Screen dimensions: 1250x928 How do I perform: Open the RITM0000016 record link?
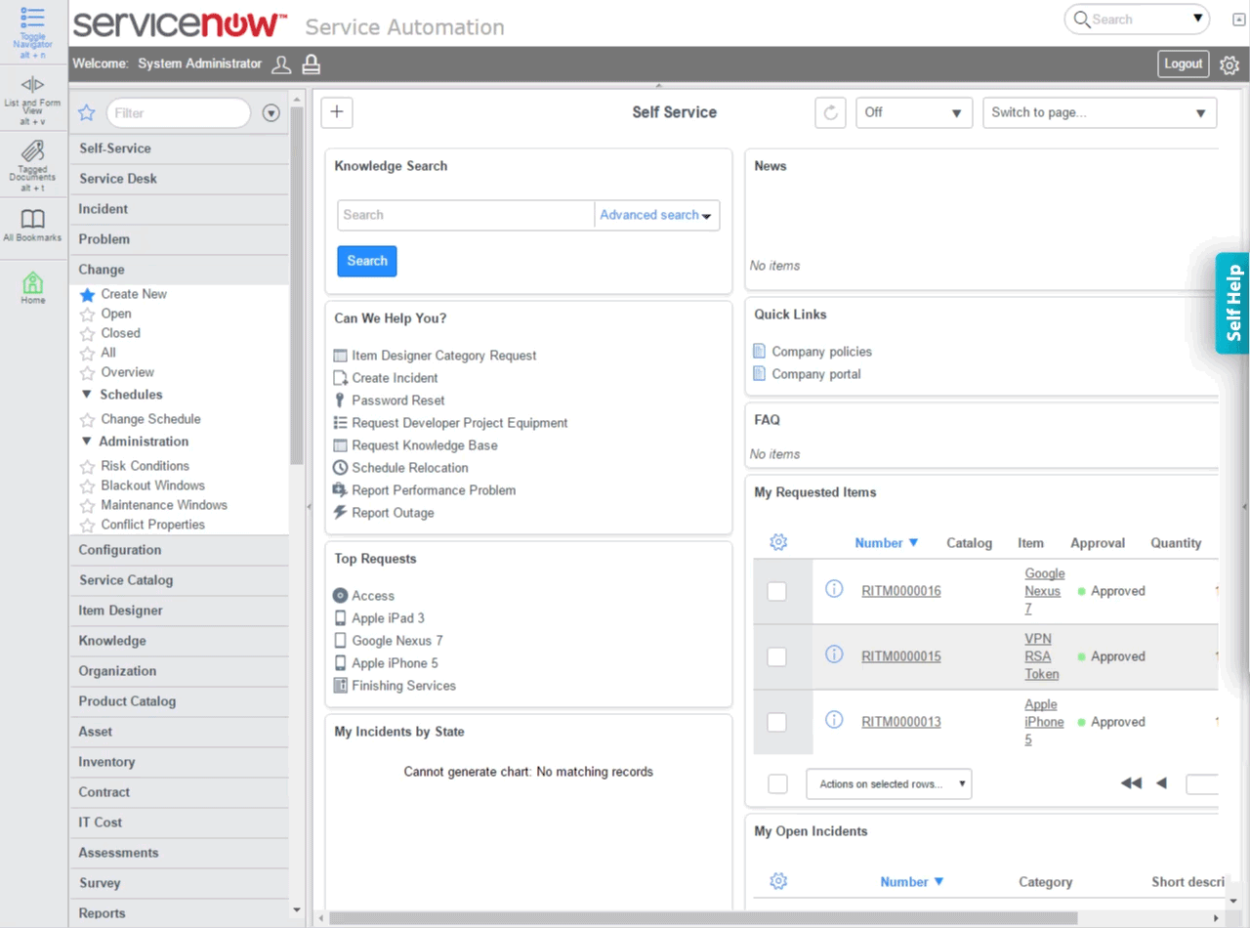(x=901, y=591)
